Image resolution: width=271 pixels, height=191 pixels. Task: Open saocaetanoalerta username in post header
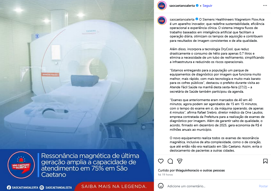(x=182, y=5)
